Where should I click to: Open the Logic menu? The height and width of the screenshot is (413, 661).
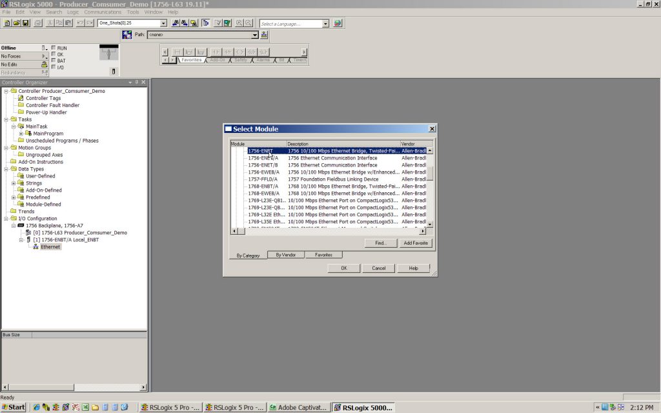[x=73, y=12]
